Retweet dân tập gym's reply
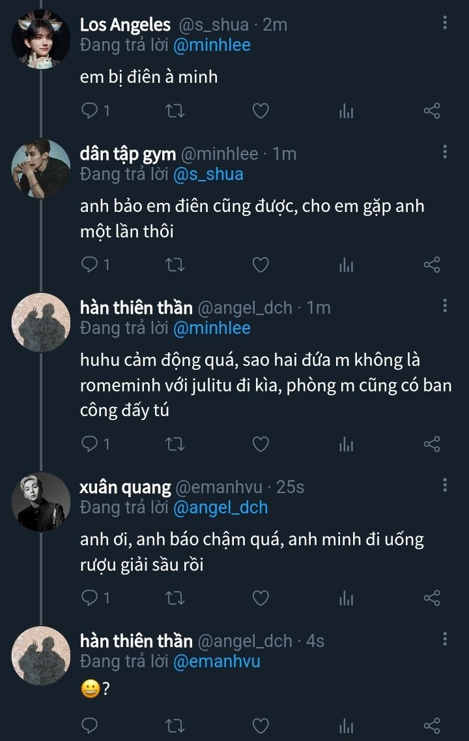This screenshot has width=469, height=741. coord(176,265)
